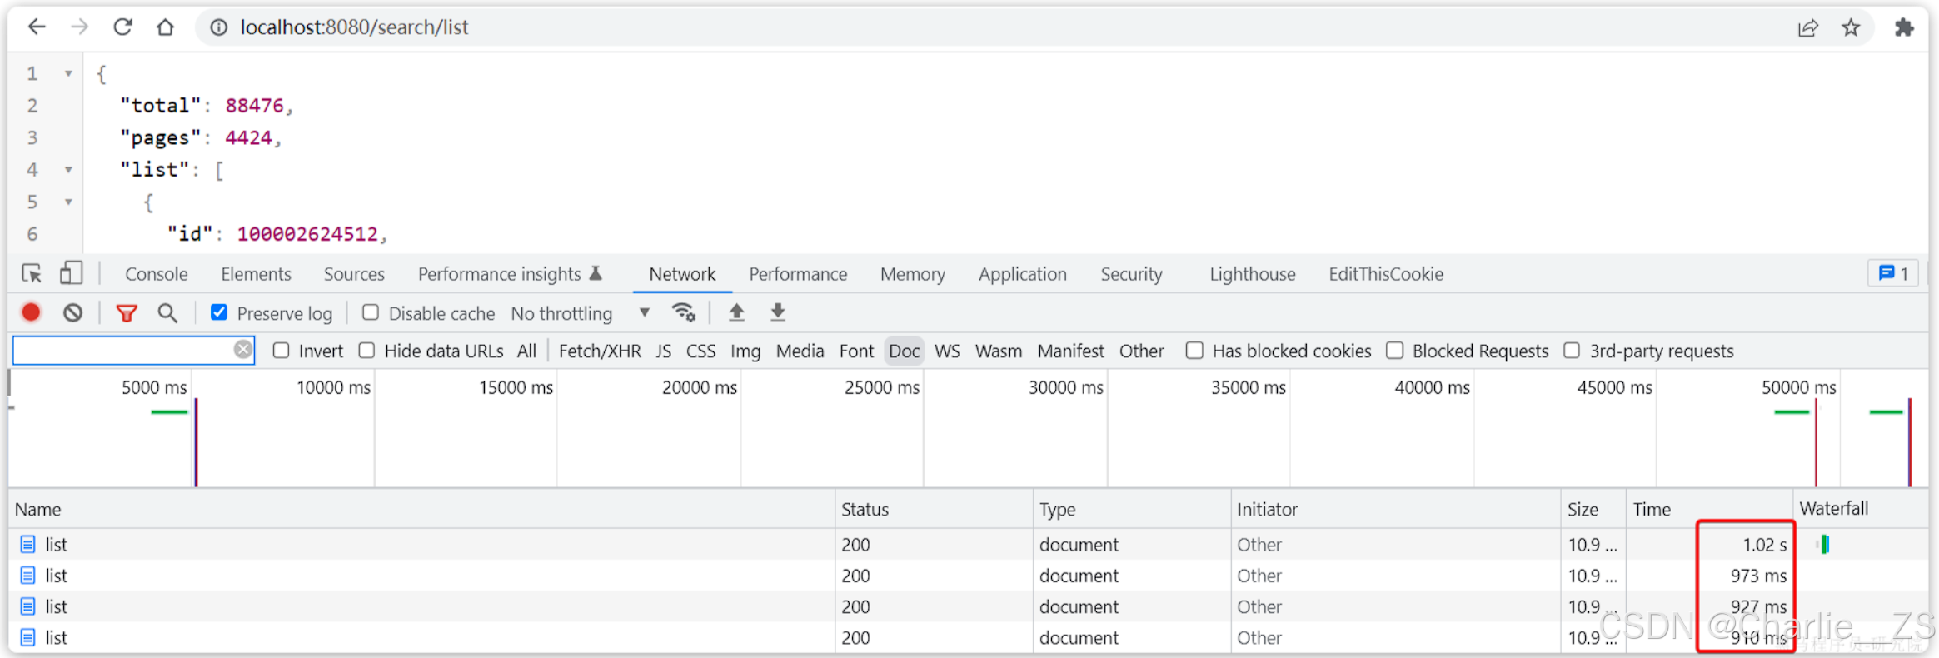Open the Application tab
1939x658 pixels.
(1022, 274)
